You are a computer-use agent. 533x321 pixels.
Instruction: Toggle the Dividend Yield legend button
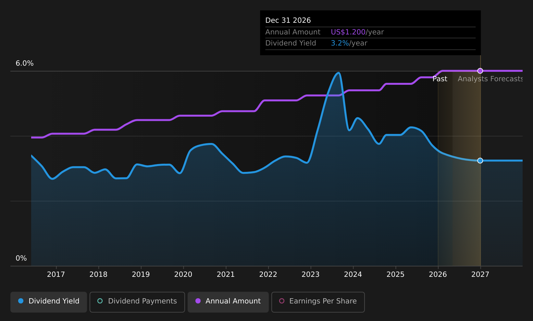[x=49, y=302]
